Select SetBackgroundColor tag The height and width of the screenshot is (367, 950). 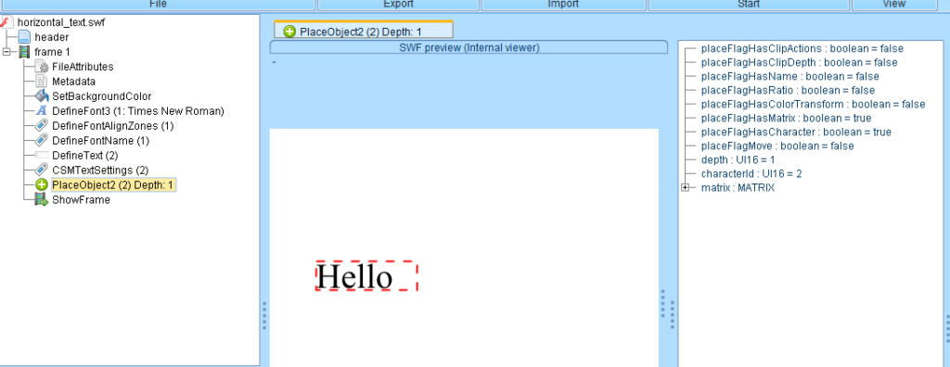pyautogui.click(x=102, y=96)
